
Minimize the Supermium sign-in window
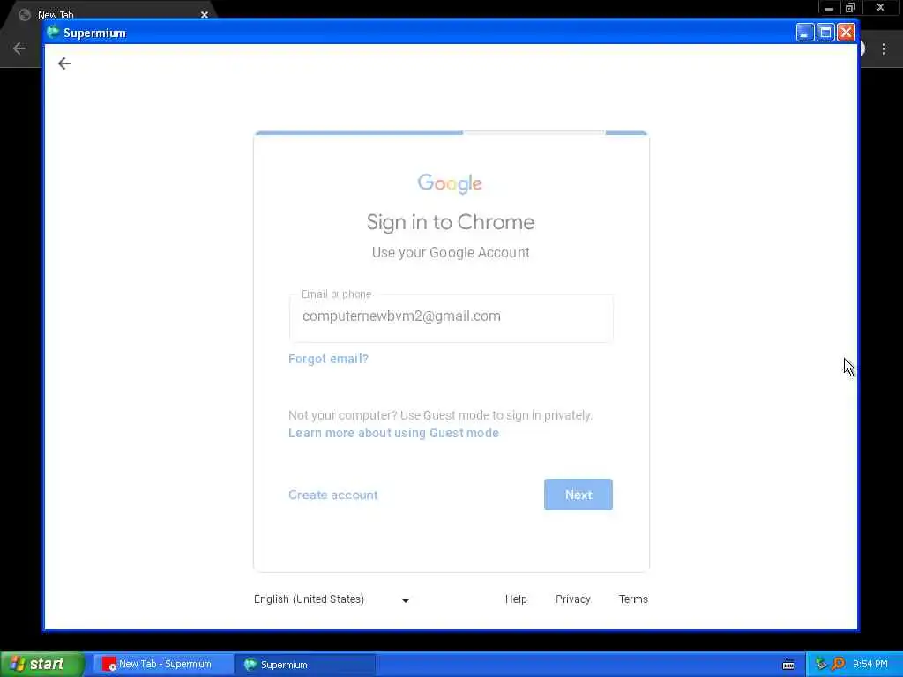tap(805, 33)
